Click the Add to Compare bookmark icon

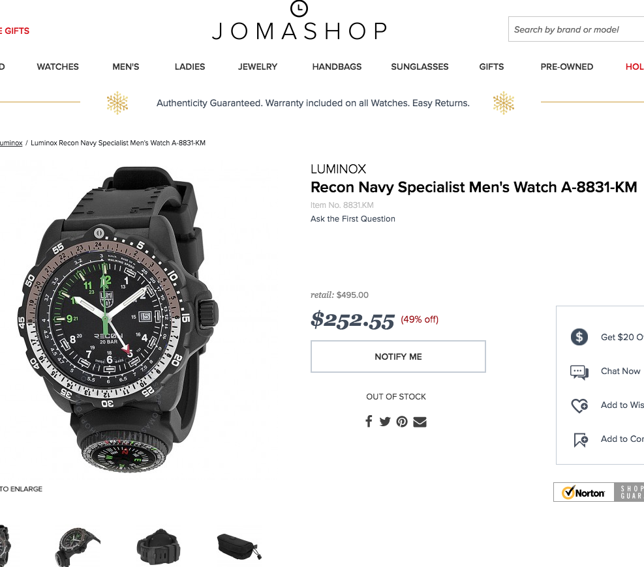point(580,440)
